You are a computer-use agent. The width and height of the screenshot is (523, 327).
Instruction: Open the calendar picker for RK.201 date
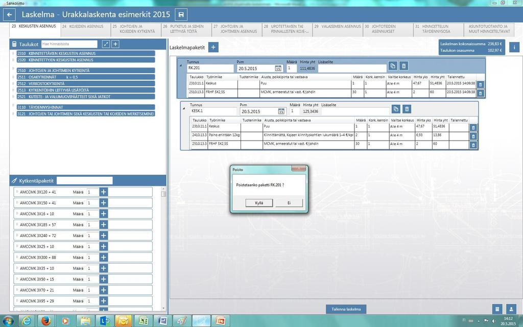278,68
